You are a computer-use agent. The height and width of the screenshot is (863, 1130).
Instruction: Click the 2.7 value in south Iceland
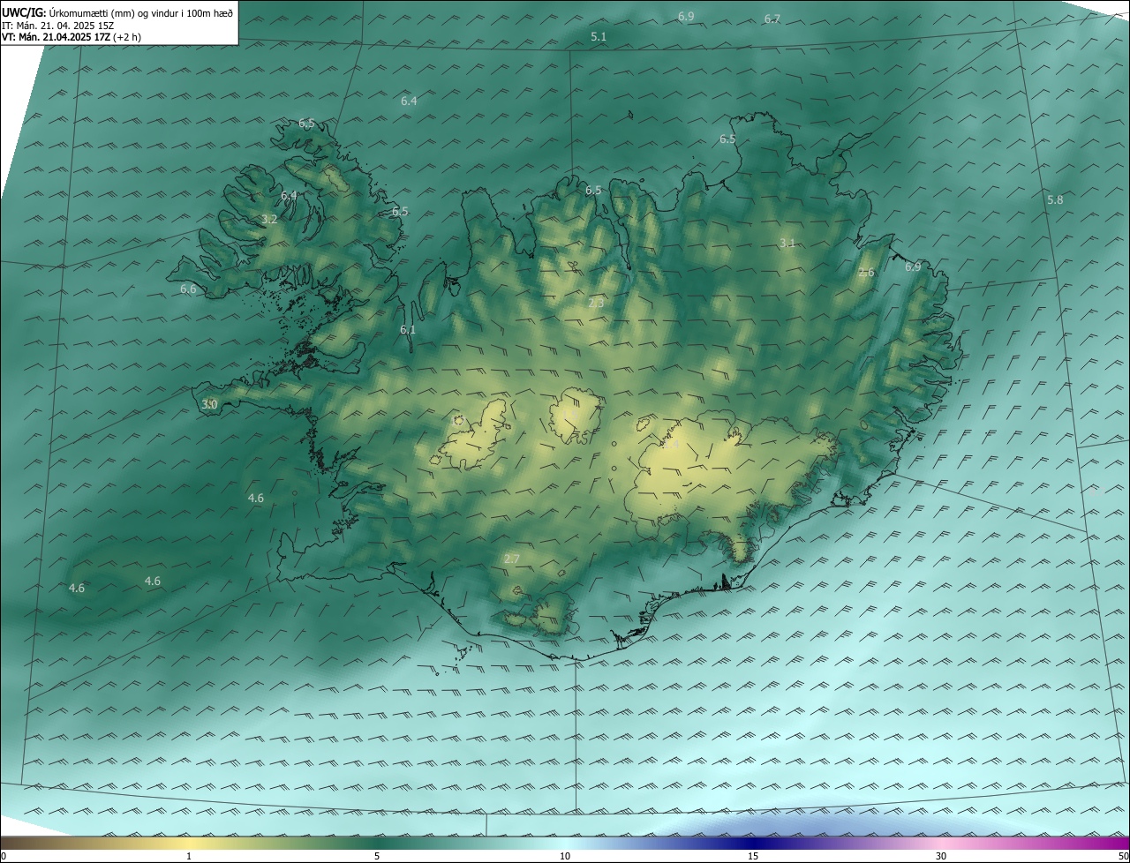tap(512, 559)
